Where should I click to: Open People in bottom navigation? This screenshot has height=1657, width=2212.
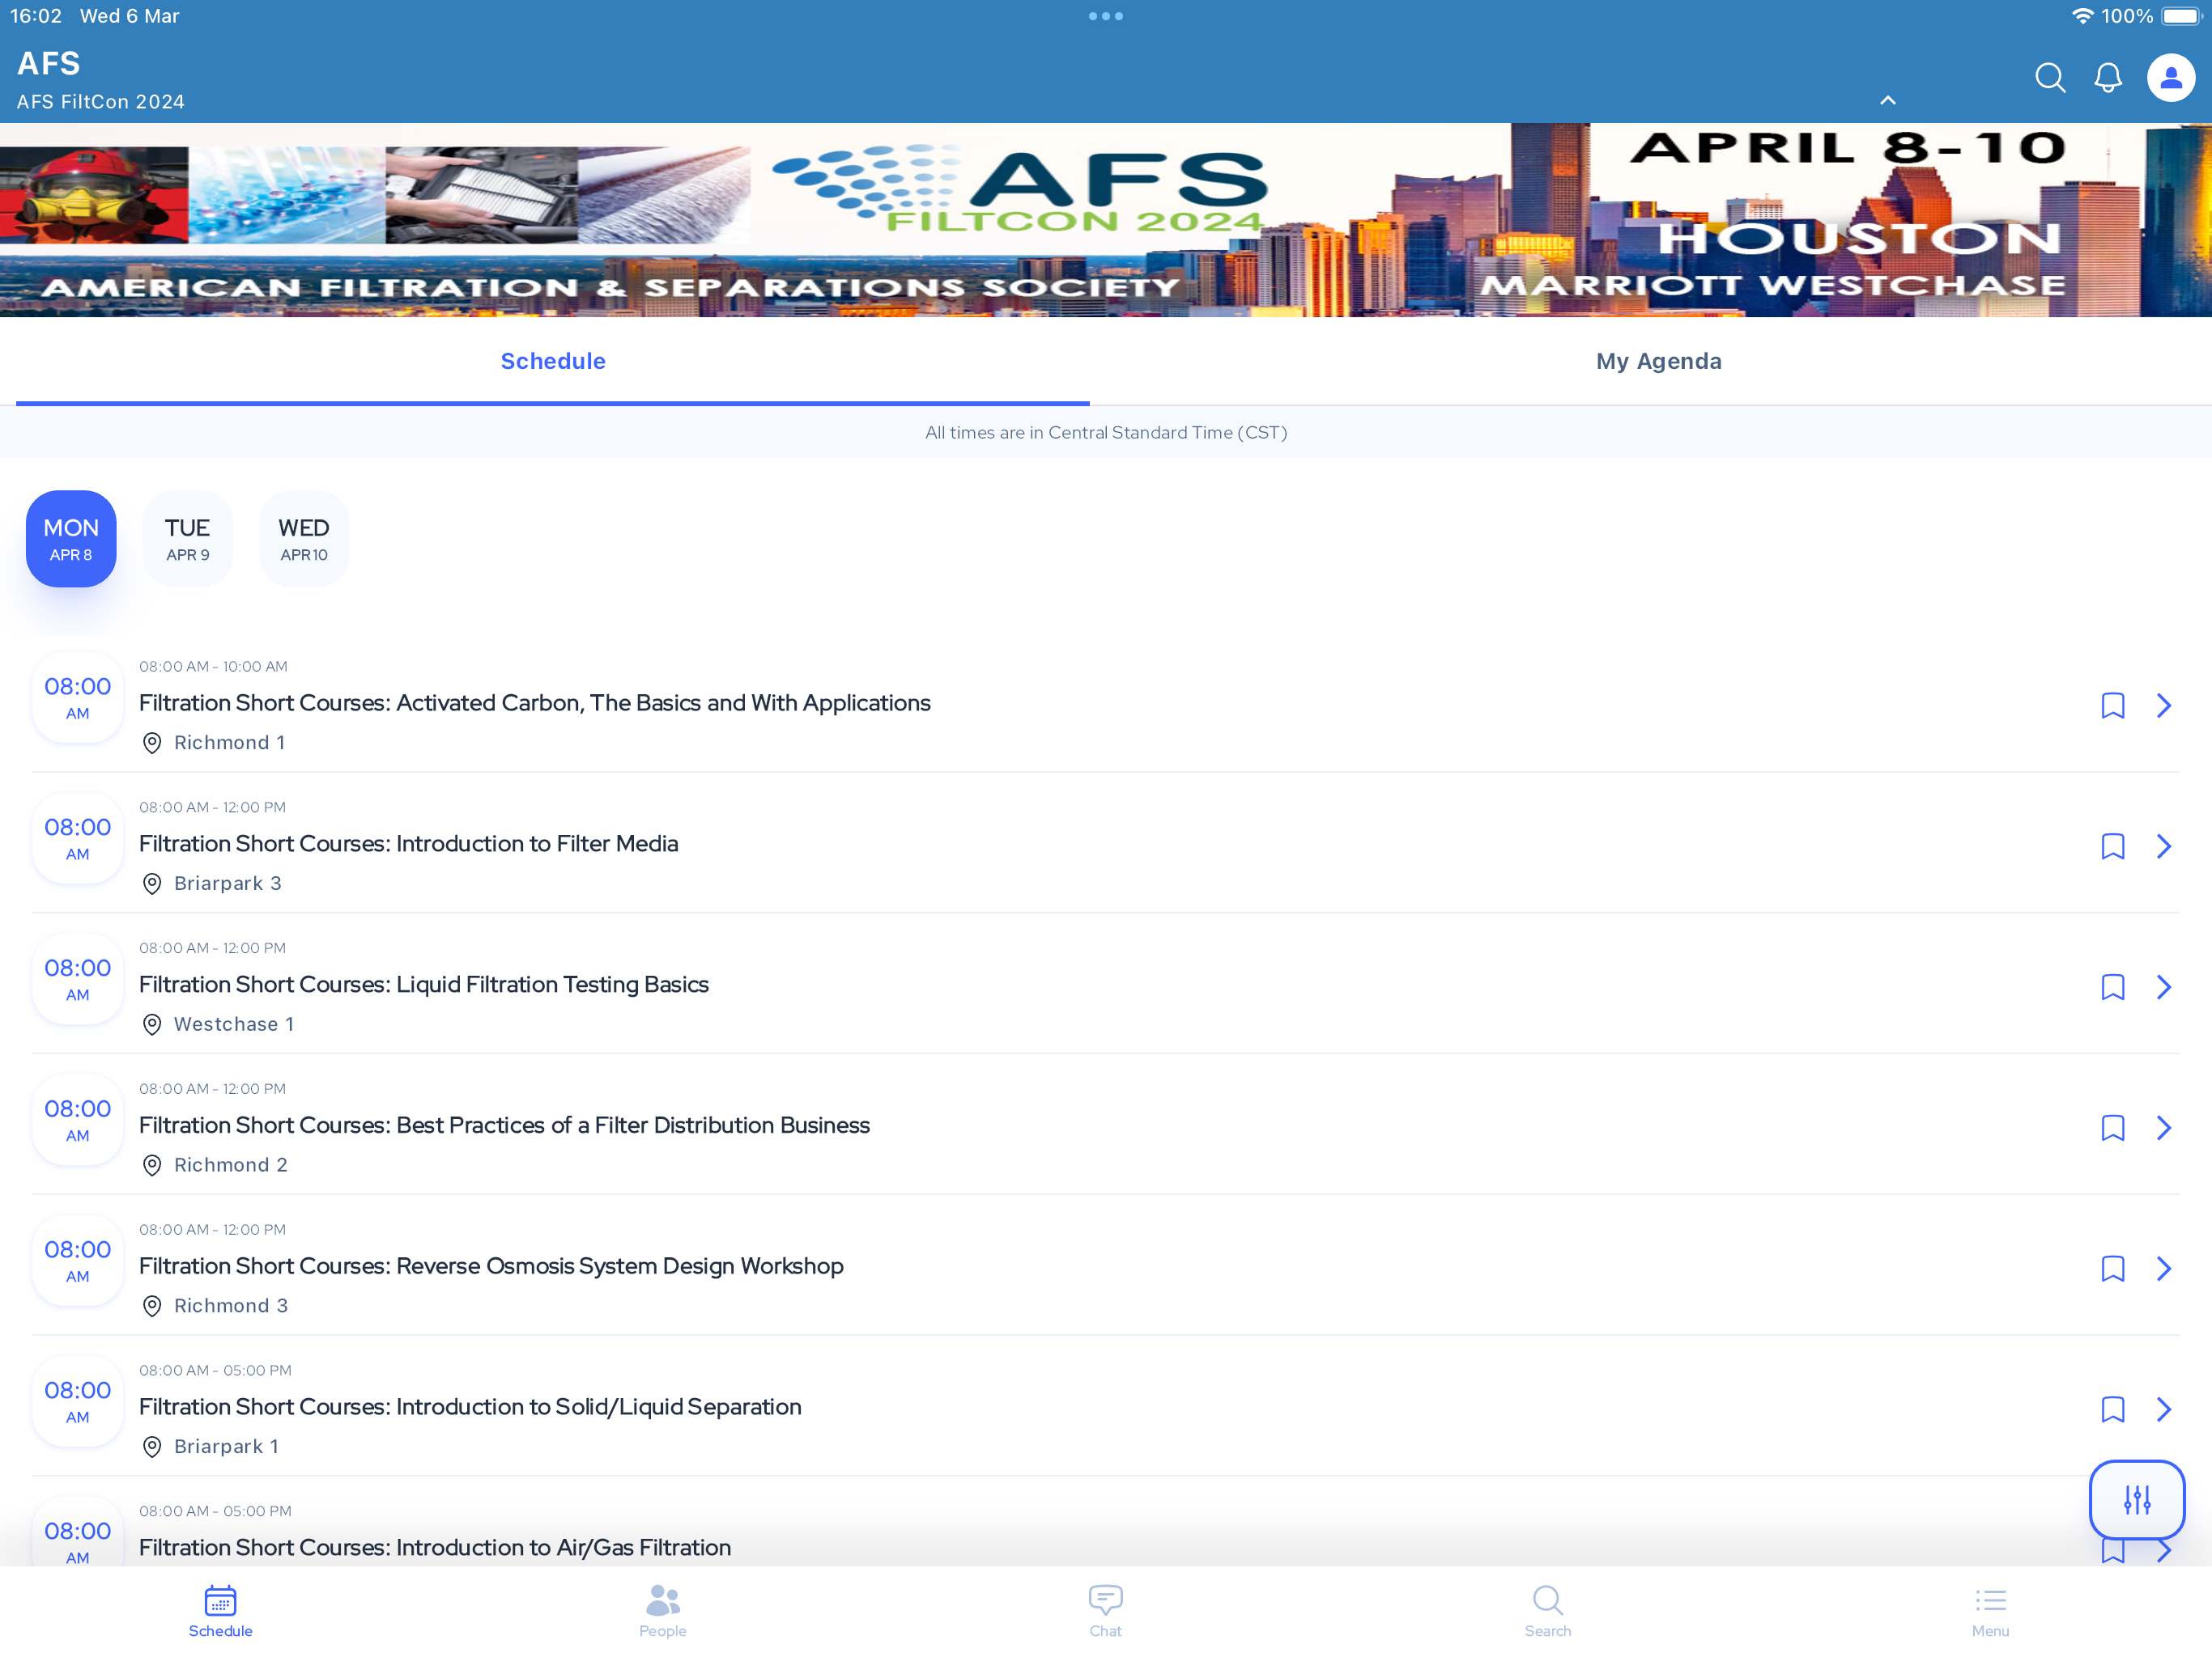coord(662,1611)
